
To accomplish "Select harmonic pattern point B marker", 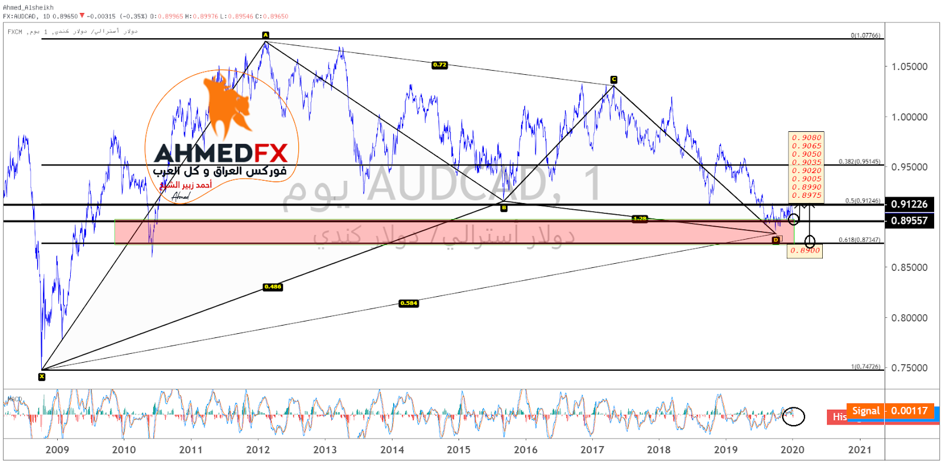I will (503, 208).
